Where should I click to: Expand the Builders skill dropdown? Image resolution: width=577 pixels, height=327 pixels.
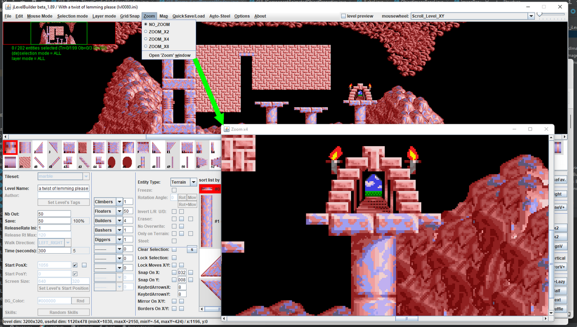pos(119,220)
